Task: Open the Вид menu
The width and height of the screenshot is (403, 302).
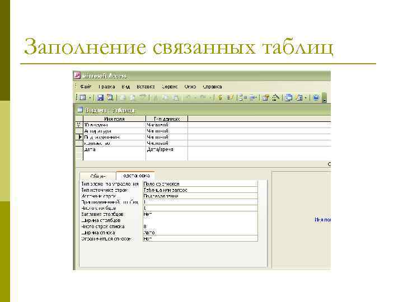Action: point(126,87)
